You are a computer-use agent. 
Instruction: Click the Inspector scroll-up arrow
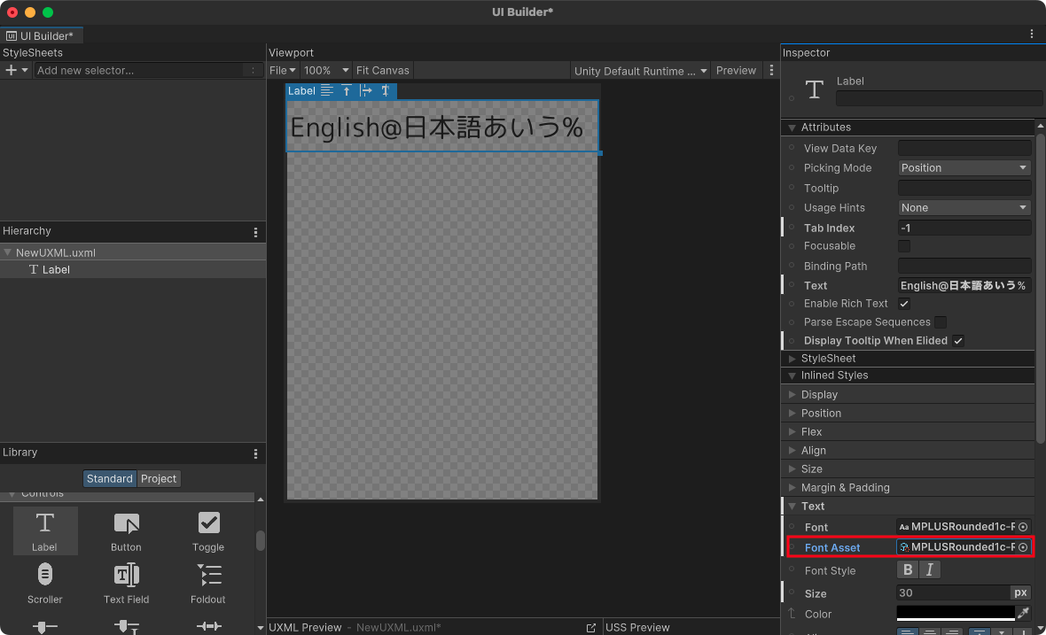click(1040, 125)
